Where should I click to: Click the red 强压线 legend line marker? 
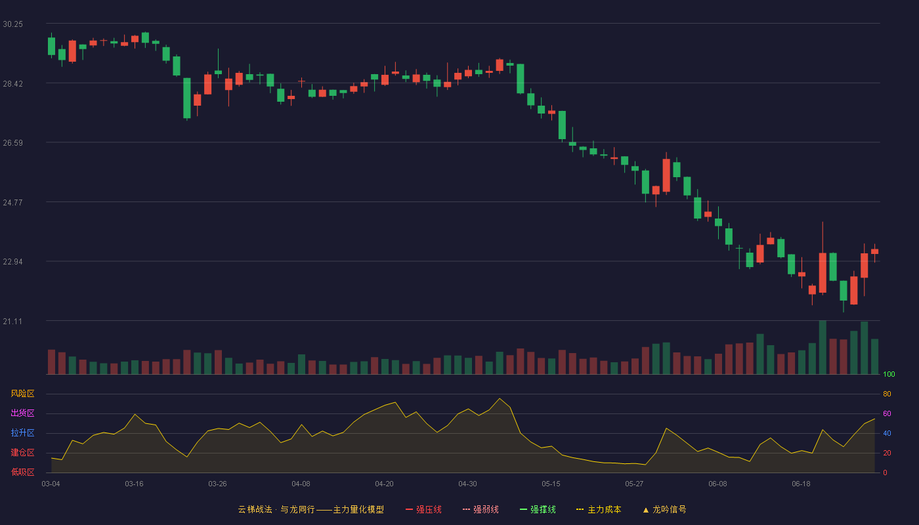(409, 509)
